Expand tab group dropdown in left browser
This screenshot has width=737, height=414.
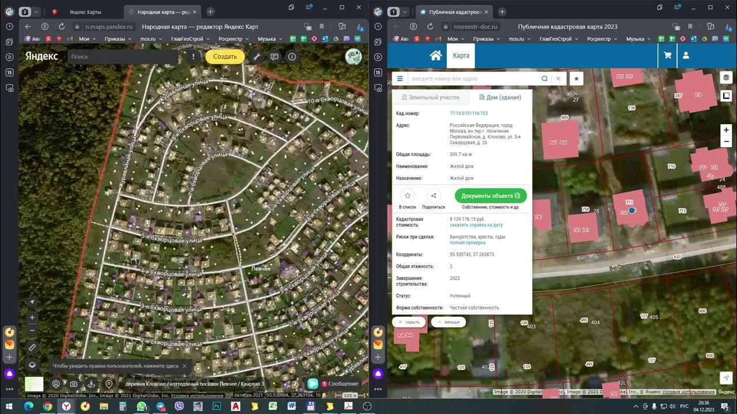coord(37,11)
